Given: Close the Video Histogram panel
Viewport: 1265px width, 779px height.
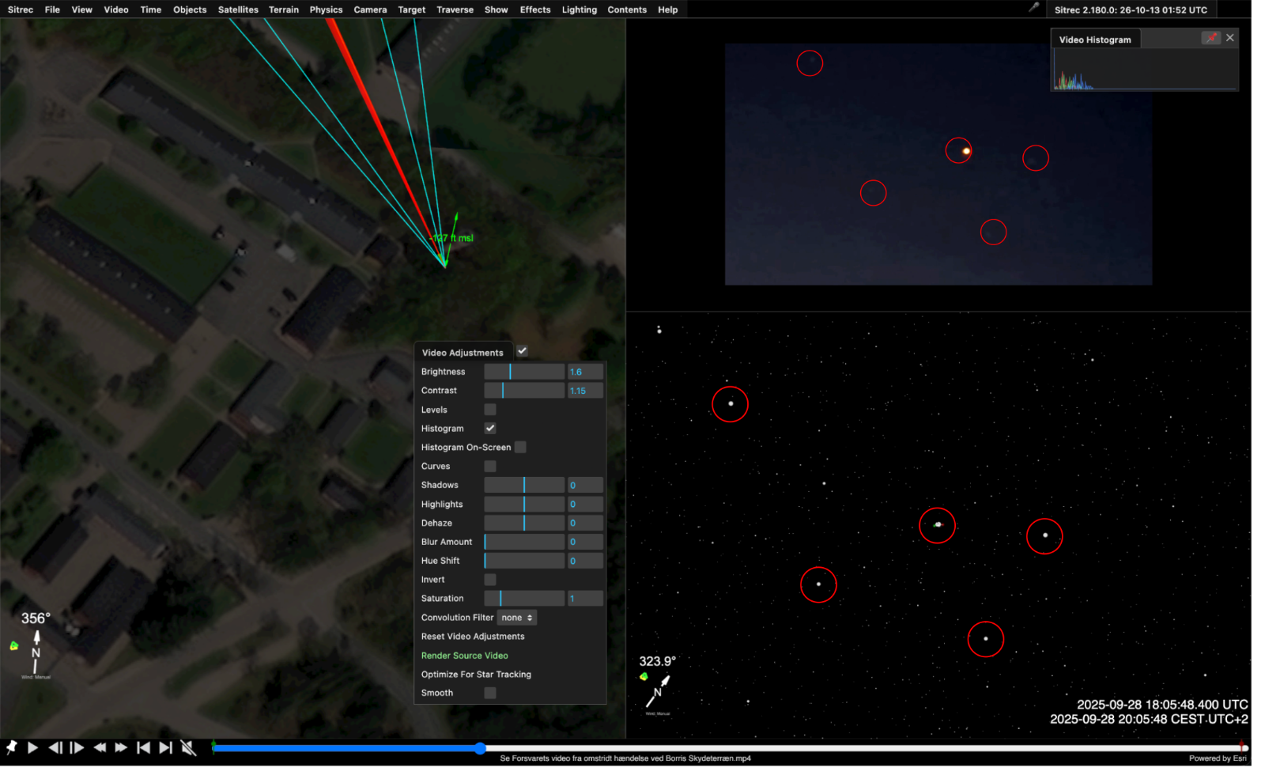Looking at the screenshot, I should (1230, 38).
